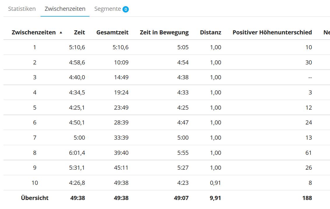
Task: Open the Statistiken tab
Action: [x=22, y=9]
